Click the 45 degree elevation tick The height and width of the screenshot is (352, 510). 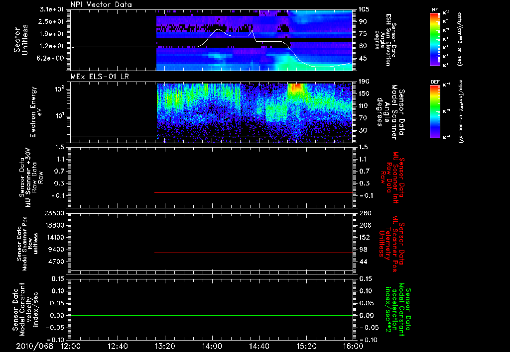pyautogui.click(x=363, y=59)
